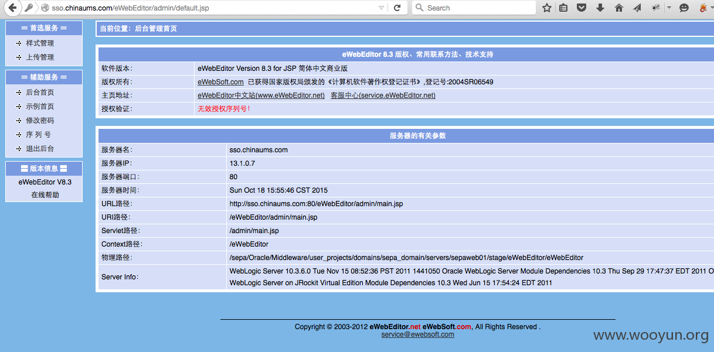Open the URL history dropdown arrow
The height and width of the screenshot is (352, 714).
[382, 8]
